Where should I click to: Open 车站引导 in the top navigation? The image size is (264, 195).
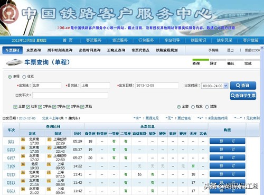click(172, 40)
